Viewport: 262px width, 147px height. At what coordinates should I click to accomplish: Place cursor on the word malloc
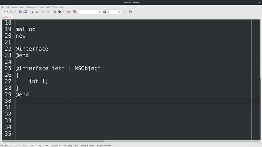[x=25, y=29]
